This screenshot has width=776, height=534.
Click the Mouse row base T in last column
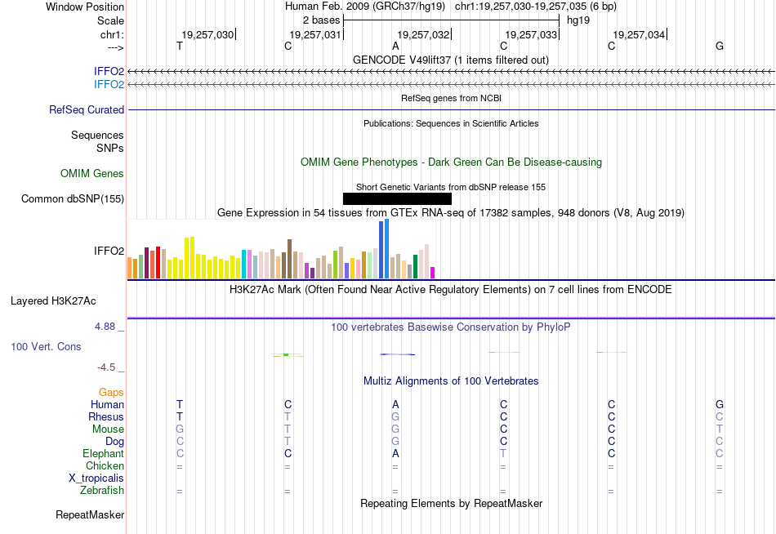point(720,429)
